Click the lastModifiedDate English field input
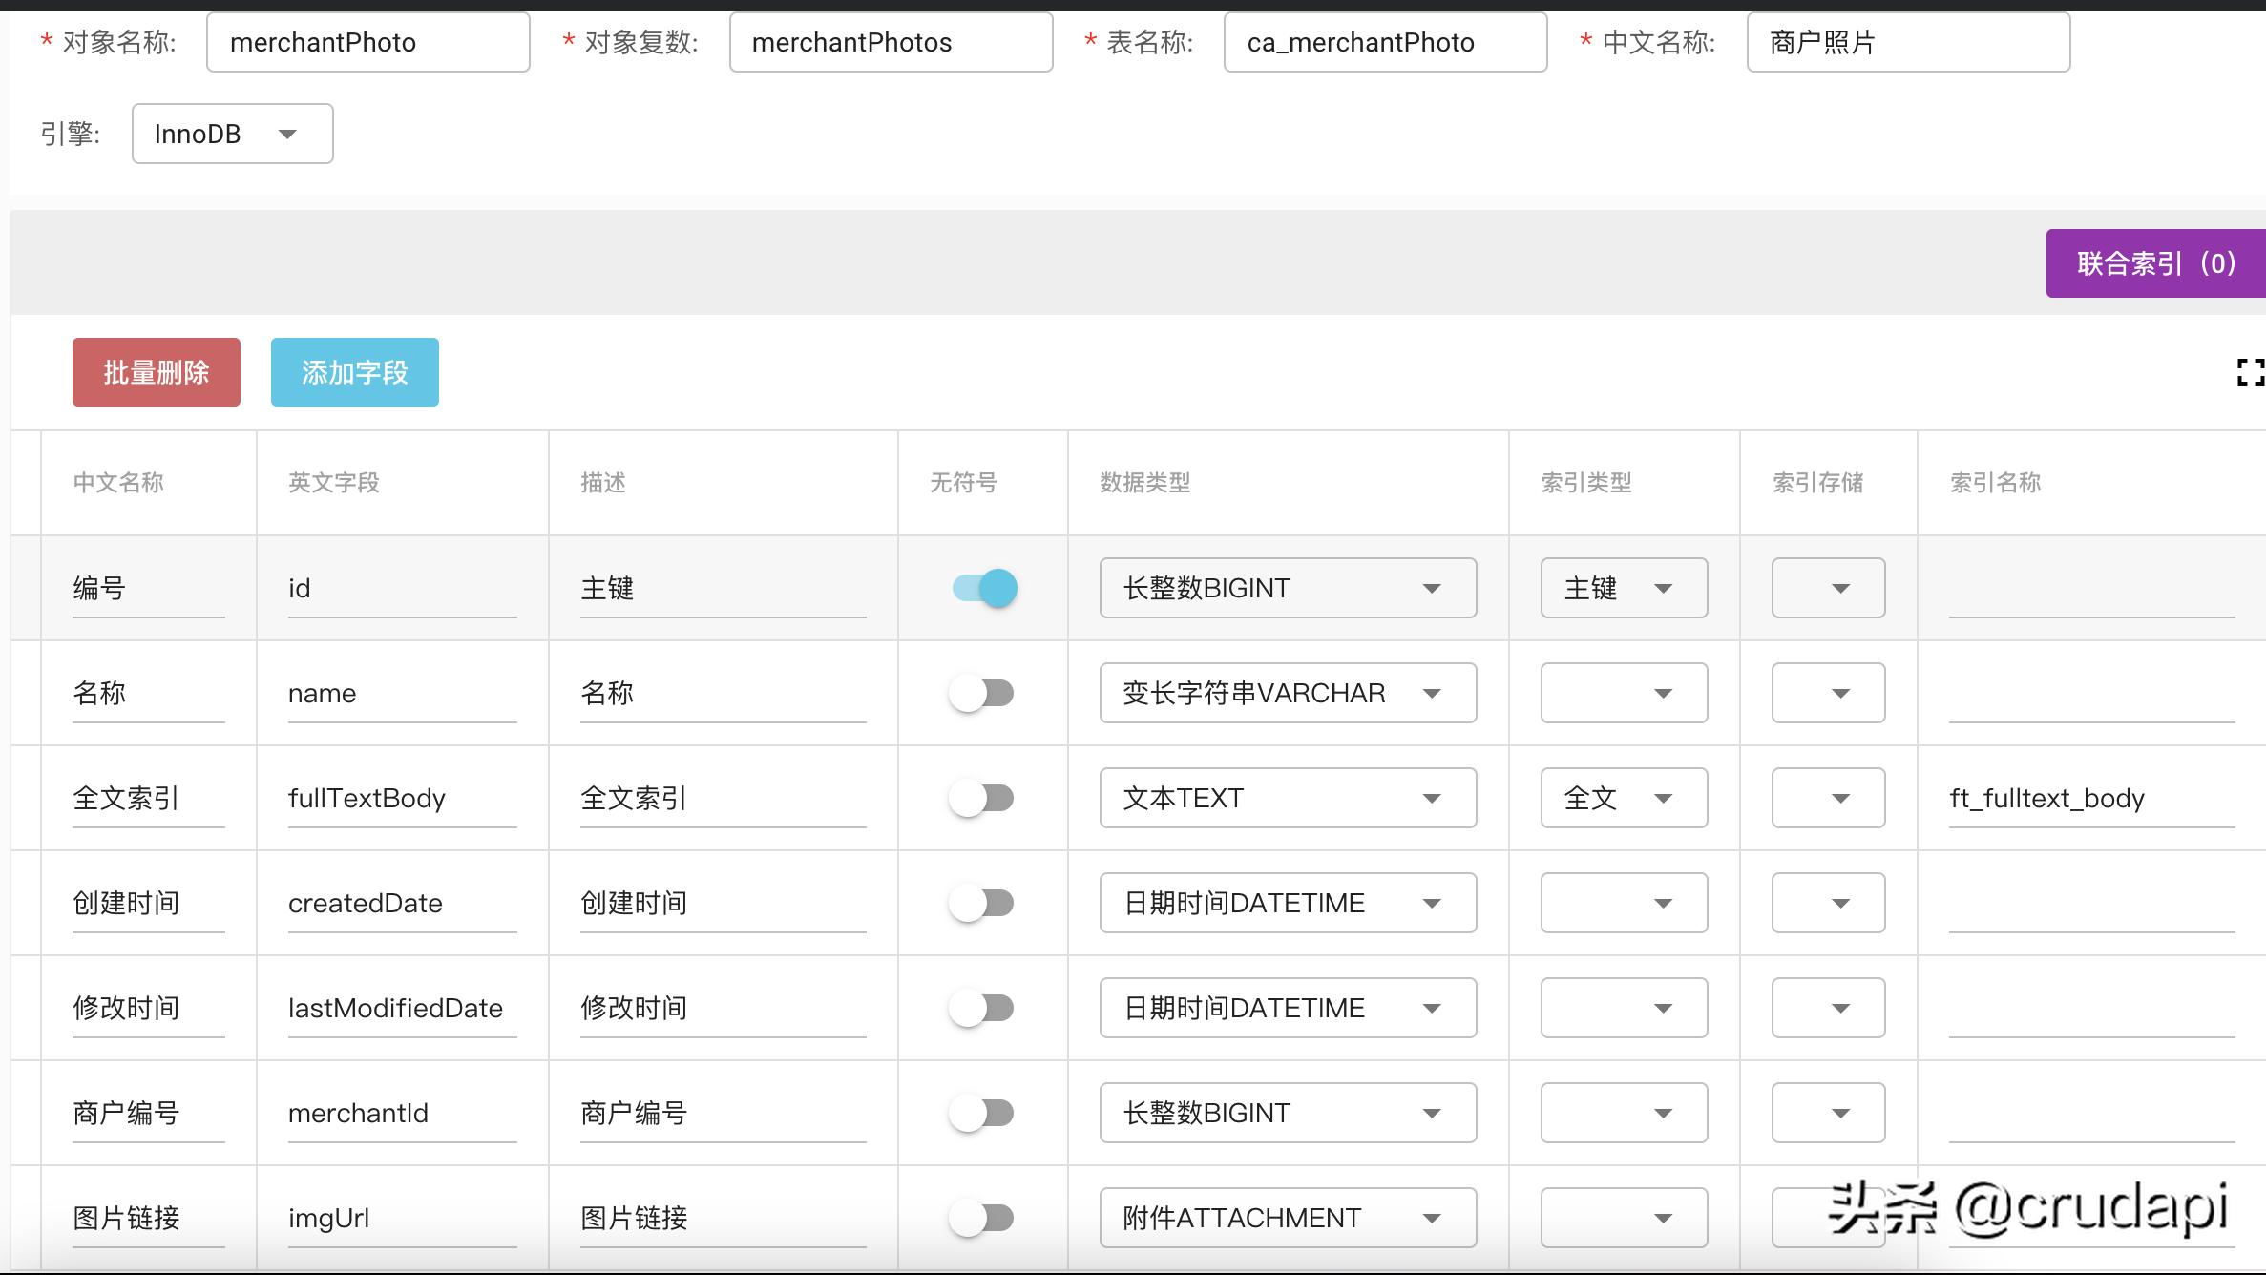This screenshot has height=1275, width=2266. tap(401, 1008)
